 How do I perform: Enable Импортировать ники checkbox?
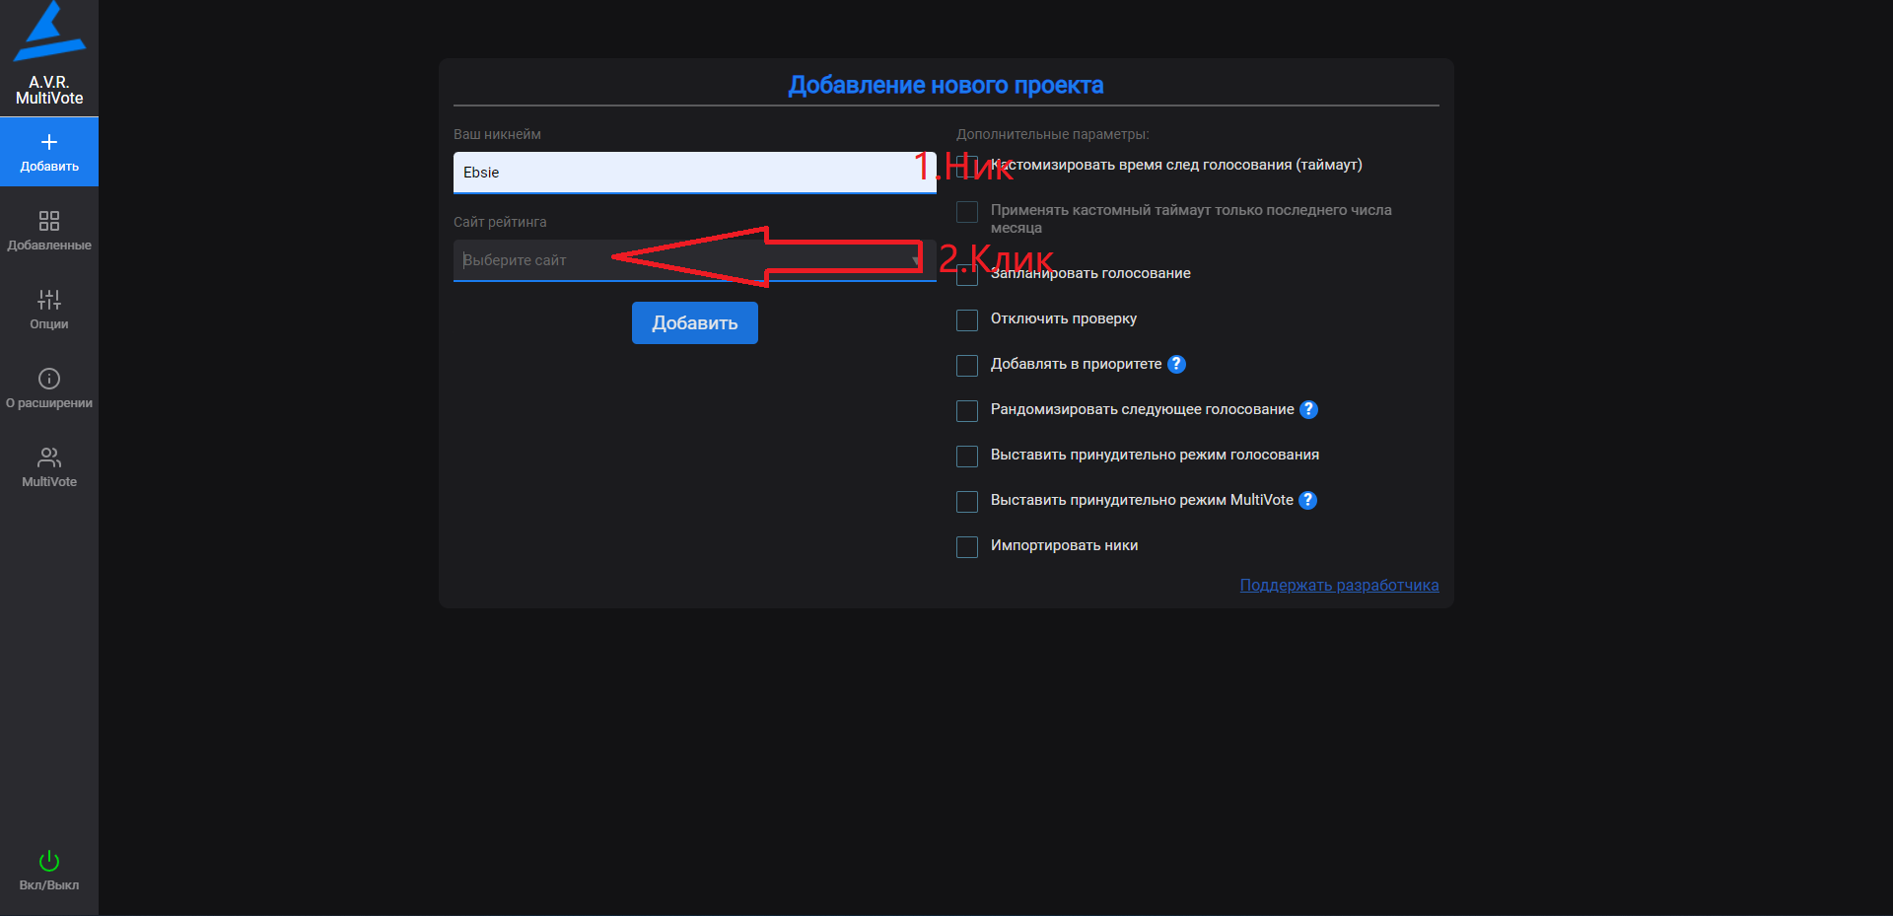[967, 547]
